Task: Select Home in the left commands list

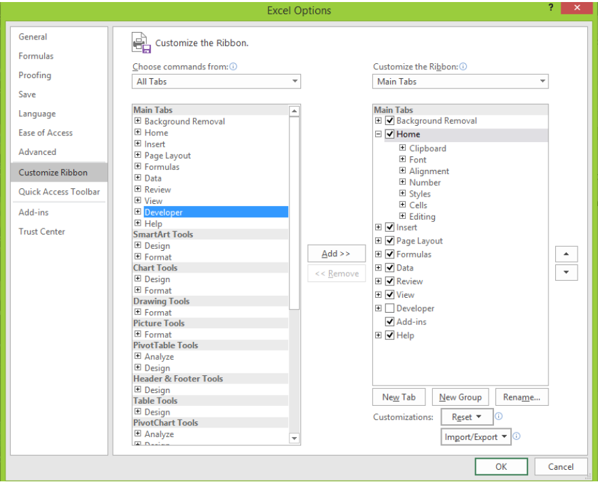Action: (156, 133)
